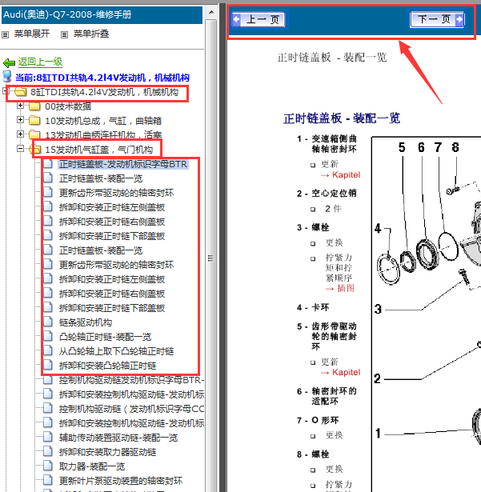
Task: Click page icon of 链条驱动机构
Action: pos(48,322)
